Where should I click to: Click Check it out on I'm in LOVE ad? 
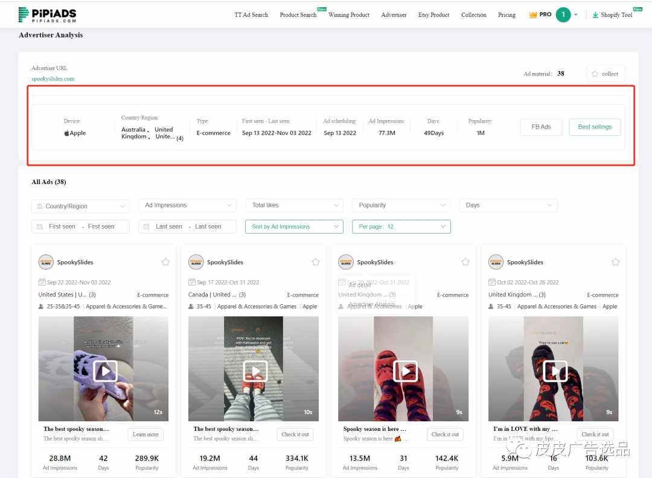(595, 435)
